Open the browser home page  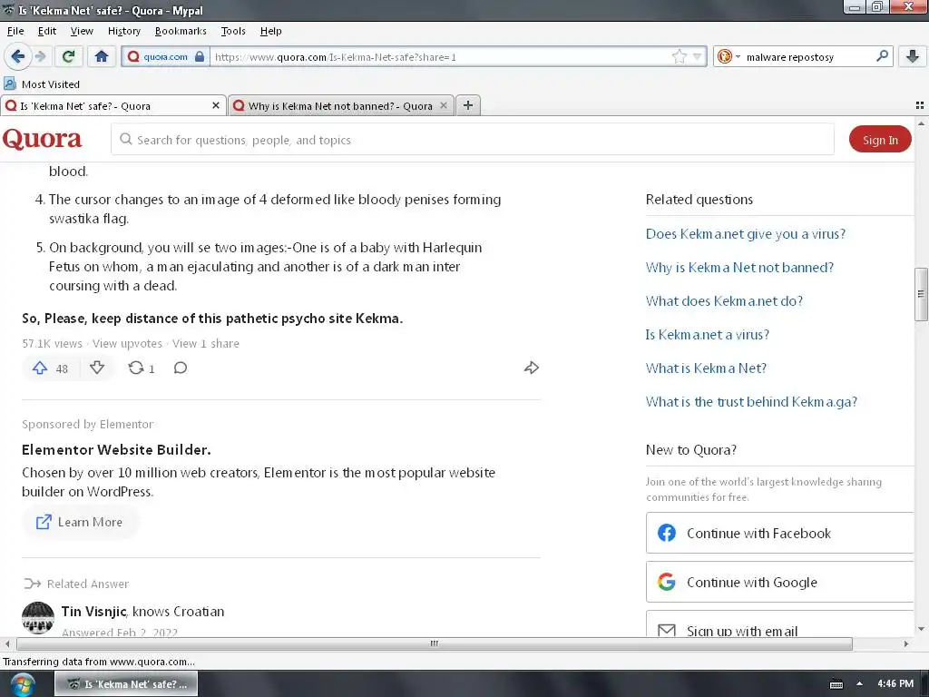[102, 56]
